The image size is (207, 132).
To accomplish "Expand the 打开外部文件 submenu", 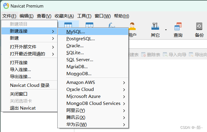I will 29,47.
